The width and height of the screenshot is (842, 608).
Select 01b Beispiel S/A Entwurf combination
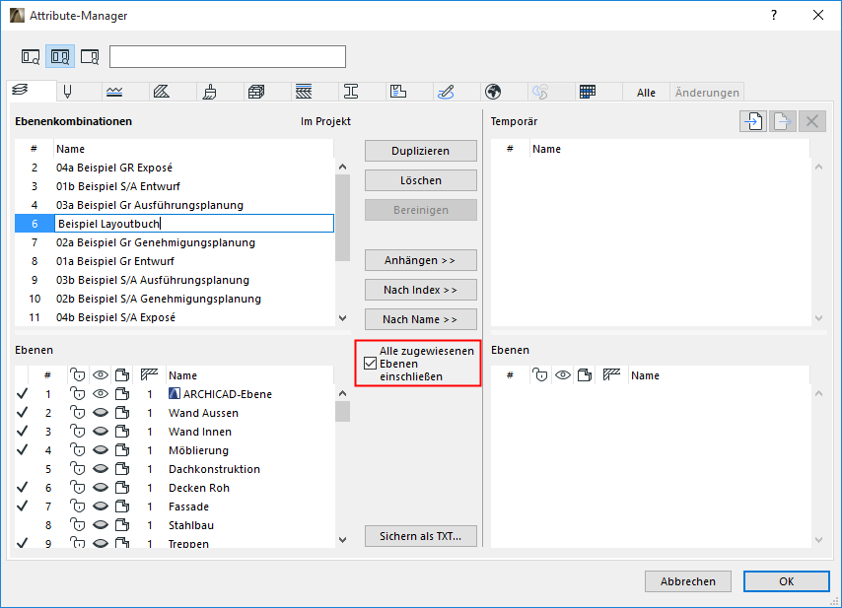175,186
